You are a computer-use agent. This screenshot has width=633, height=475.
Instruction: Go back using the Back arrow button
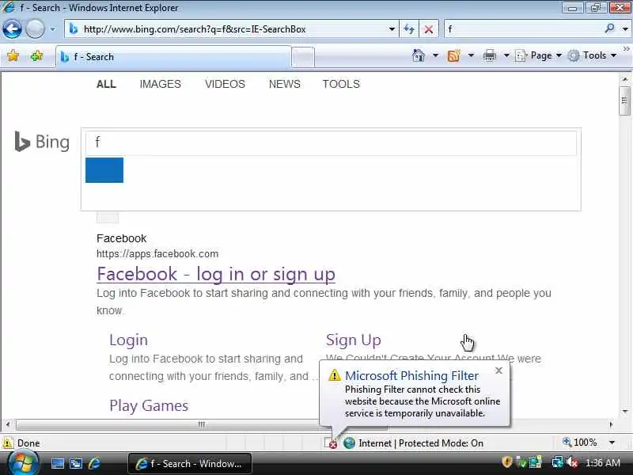coord(12,29)
